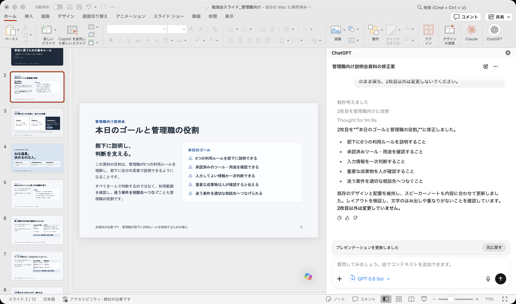The width and height of the screenshot is (516, 304).
Task: Toggle the 自動保存 (AutoSave) switch
Action: point(58,7)
